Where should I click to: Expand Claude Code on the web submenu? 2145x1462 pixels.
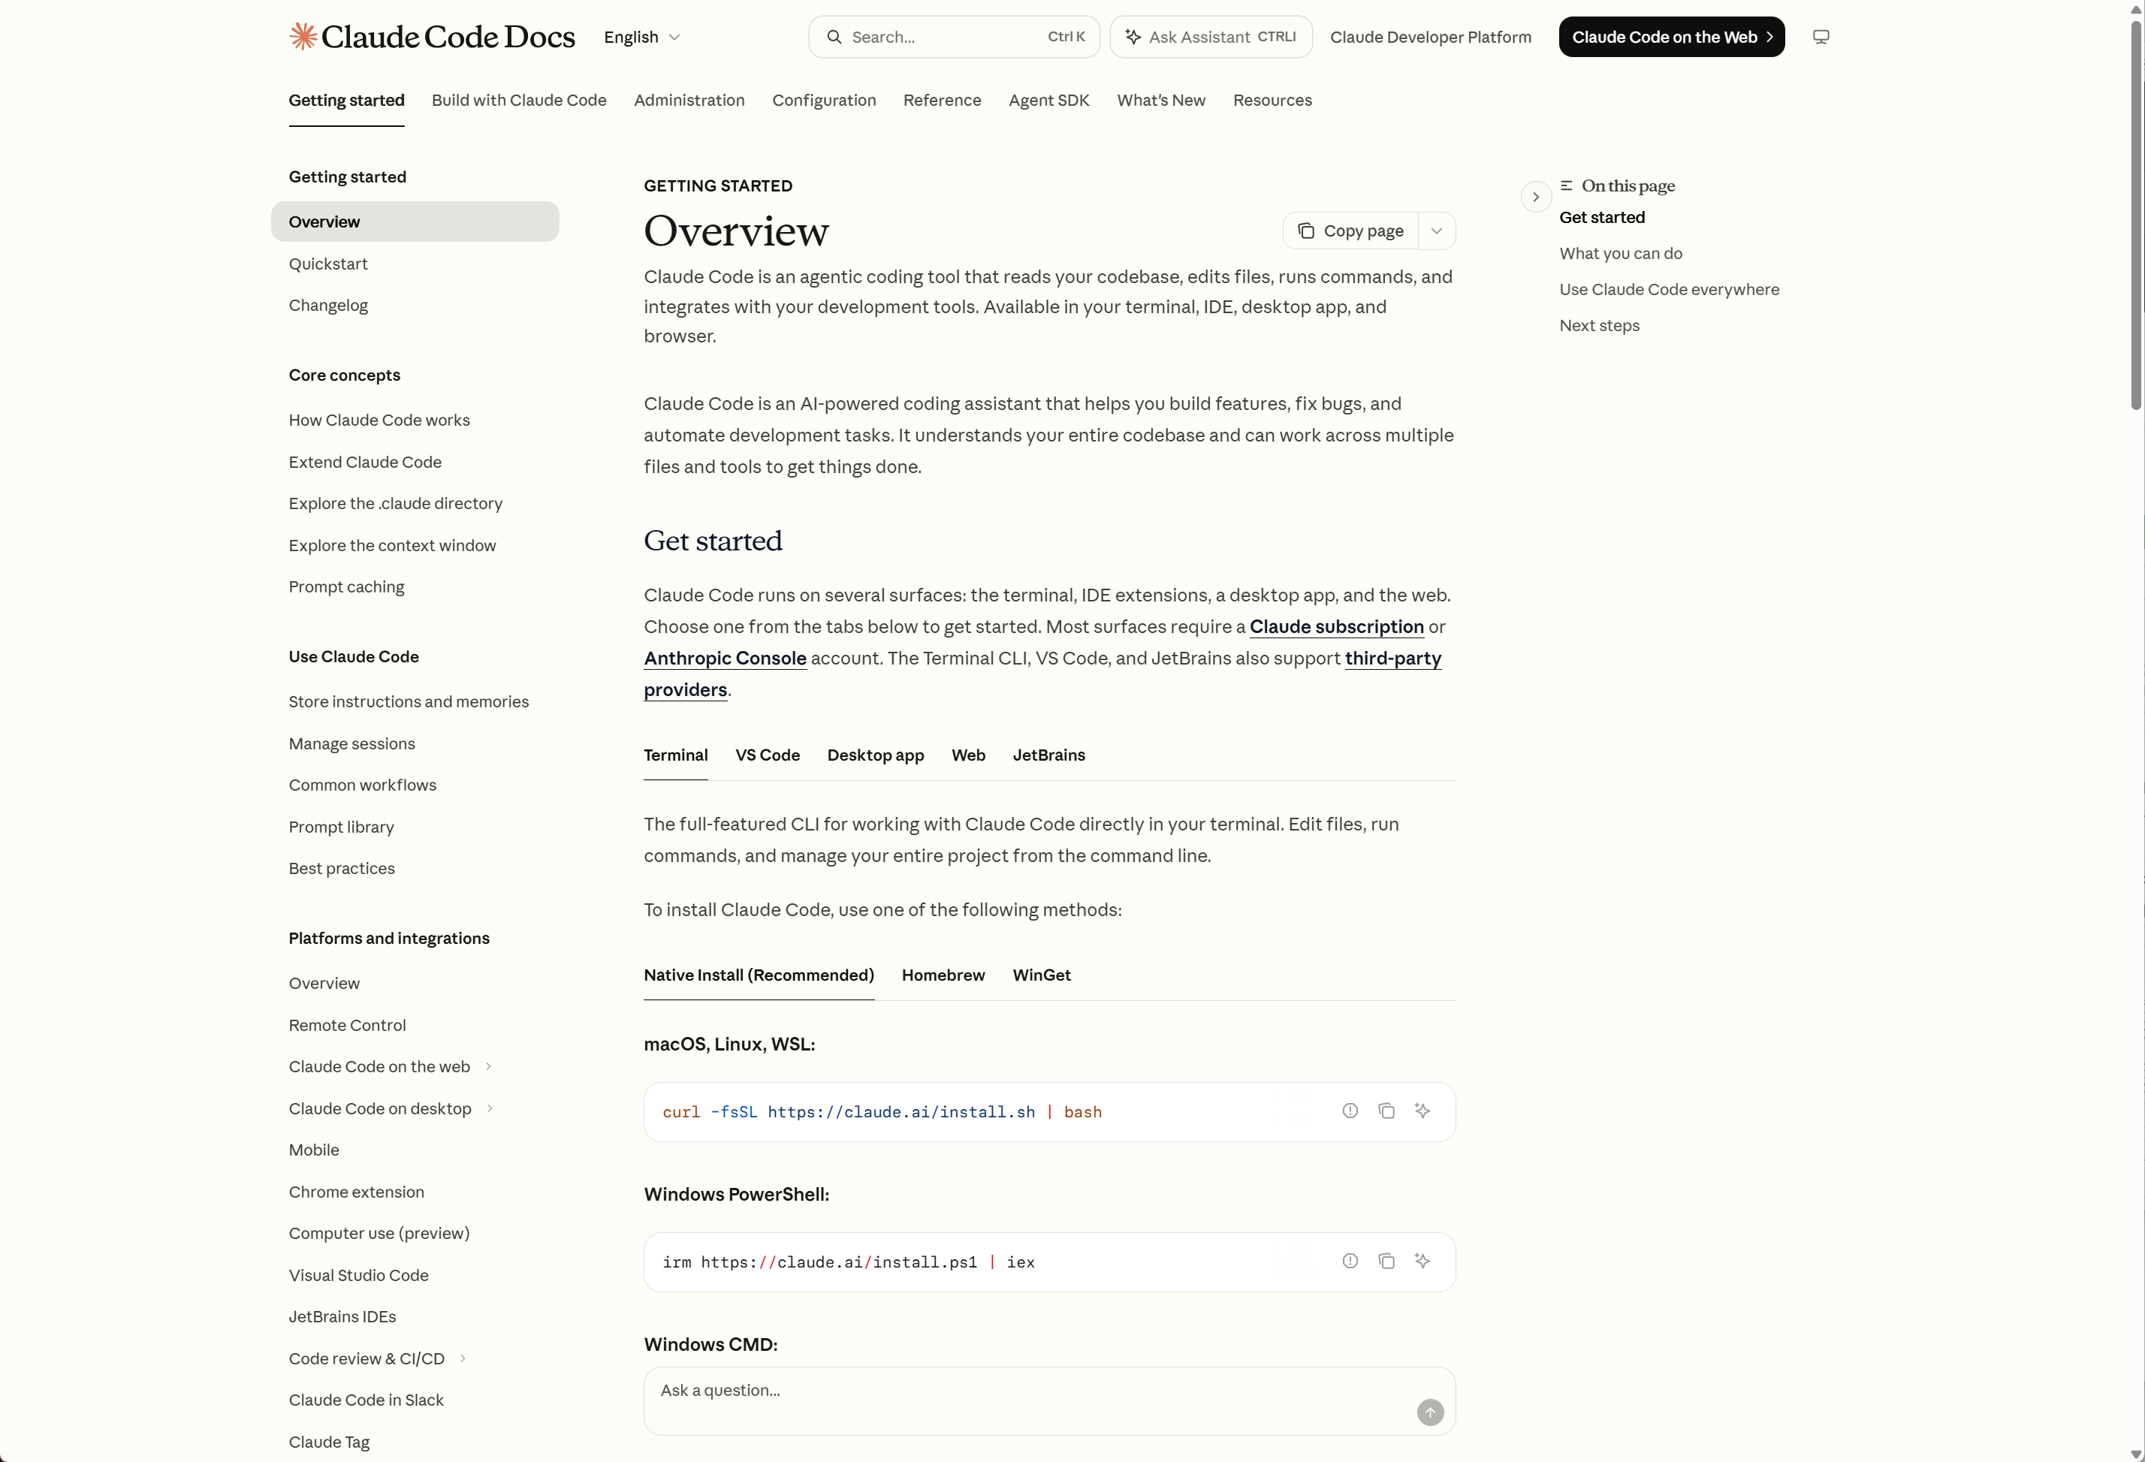coord(488,1067)
